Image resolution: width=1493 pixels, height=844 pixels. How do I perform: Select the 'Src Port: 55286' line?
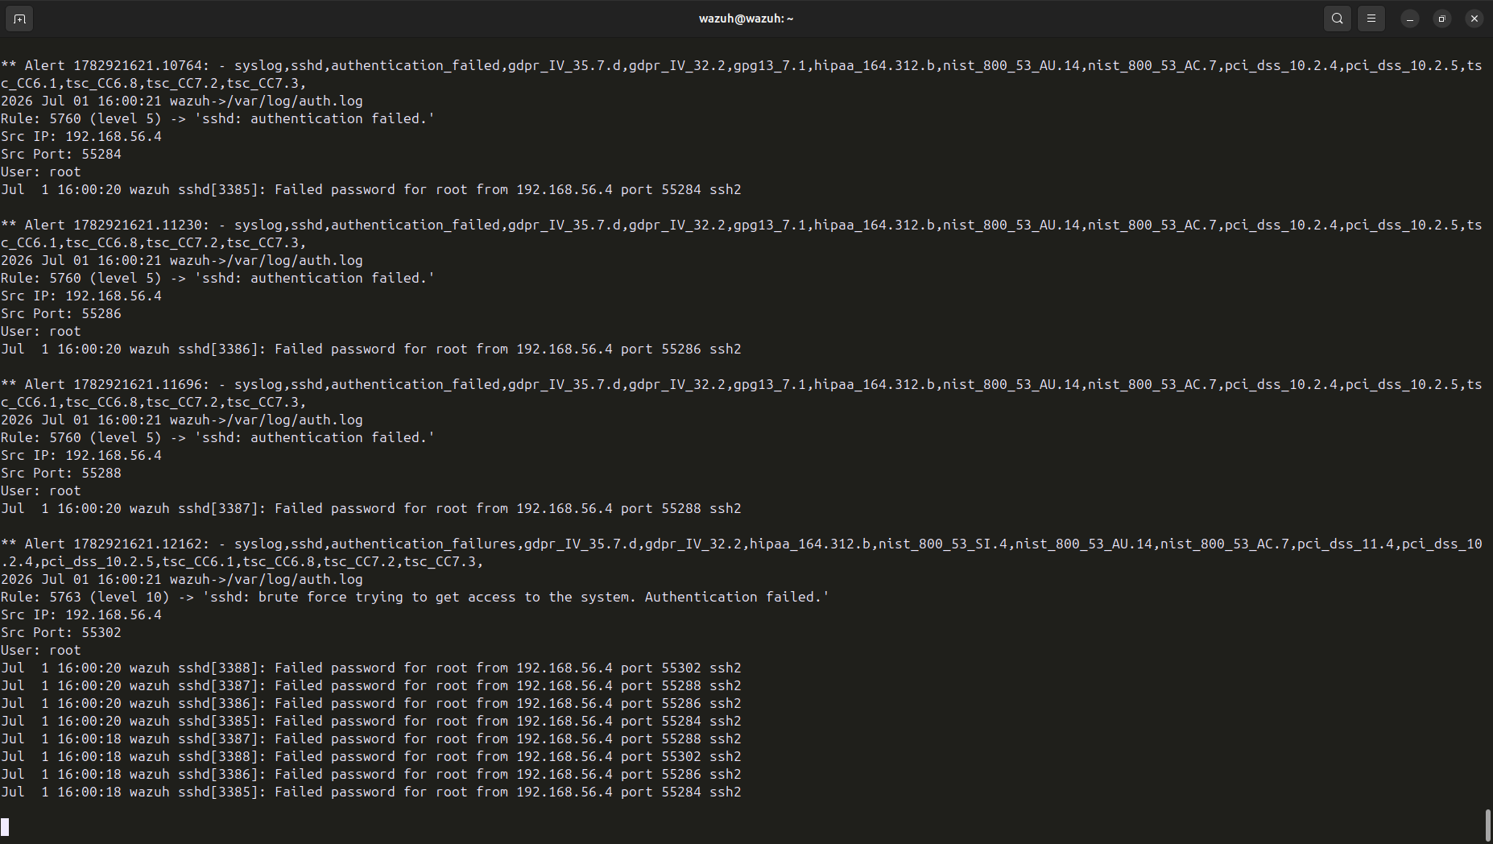click(x=61, y=313)
